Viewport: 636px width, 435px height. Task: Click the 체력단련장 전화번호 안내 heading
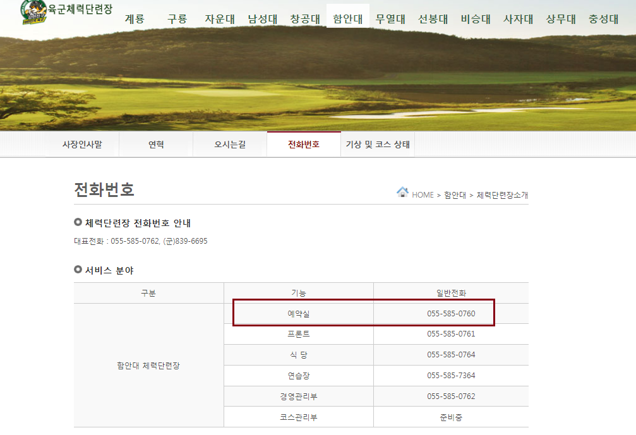tap(138, 223)
